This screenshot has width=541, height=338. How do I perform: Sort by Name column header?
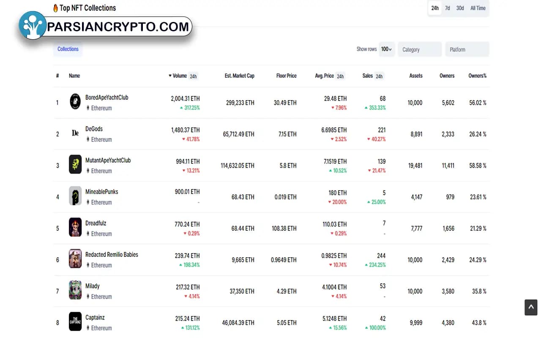pos(74,76)
